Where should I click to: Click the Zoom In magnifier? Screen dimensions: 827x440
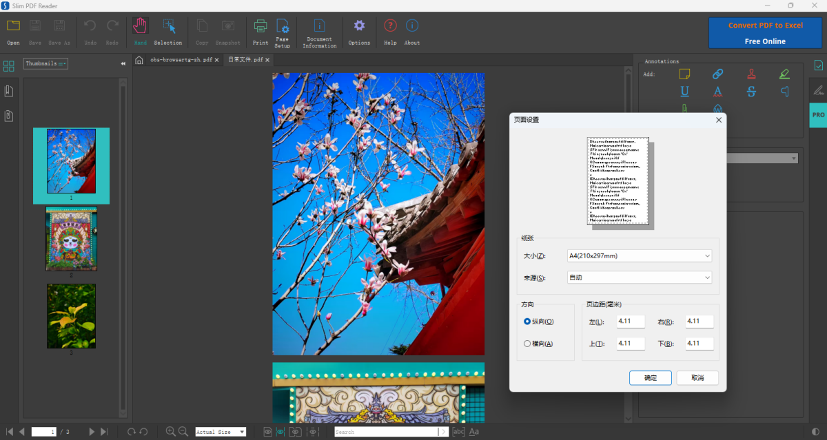coord(170,432)
